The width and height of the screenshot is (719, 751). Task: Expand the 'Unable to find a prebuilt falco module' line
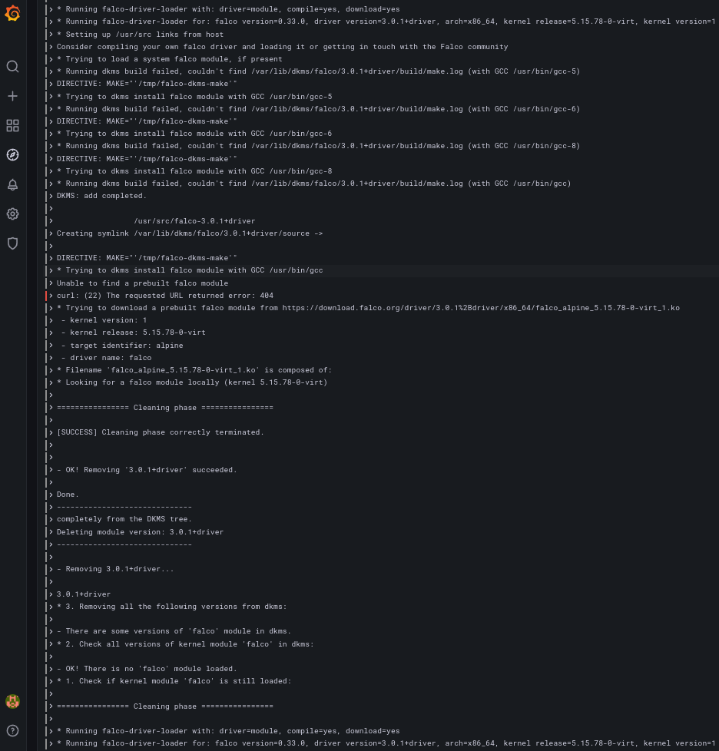(51, 283)
